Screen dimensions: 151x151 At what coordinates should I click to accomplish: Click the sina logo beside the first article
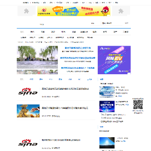28,92
